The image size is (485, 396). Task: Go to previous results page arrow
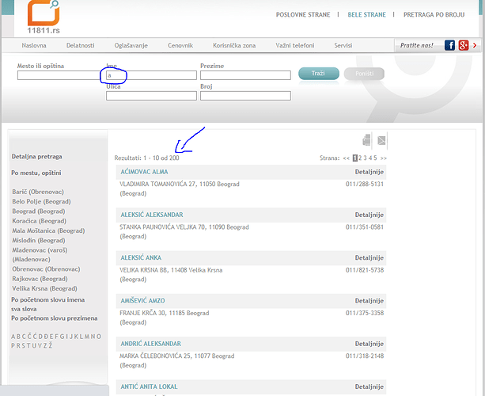[346, 158]
